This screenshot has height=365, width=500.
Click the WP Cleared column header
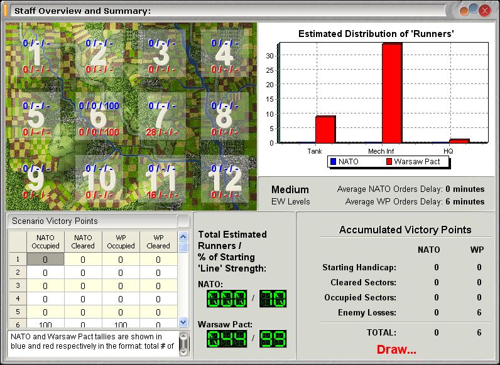158,241
